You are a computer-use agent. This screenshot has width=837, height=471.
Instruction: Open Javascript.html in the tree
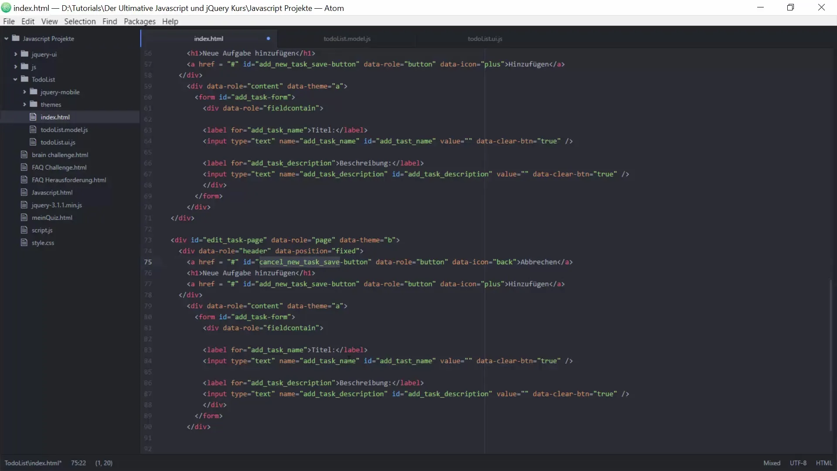[52, 192]
